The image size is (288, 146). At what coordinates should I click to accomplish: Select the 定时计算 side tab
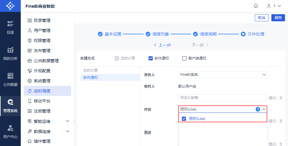click(110, 70)
